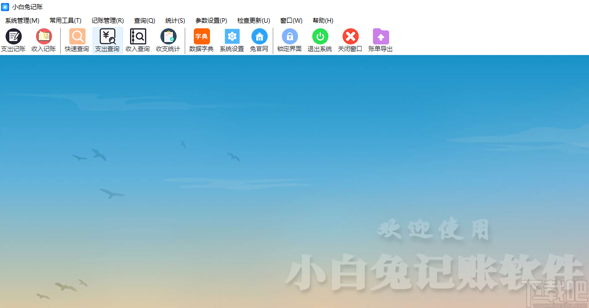Click the 小白兔记账 title bar app icon
589x308 pixels.
pos(6,7)
